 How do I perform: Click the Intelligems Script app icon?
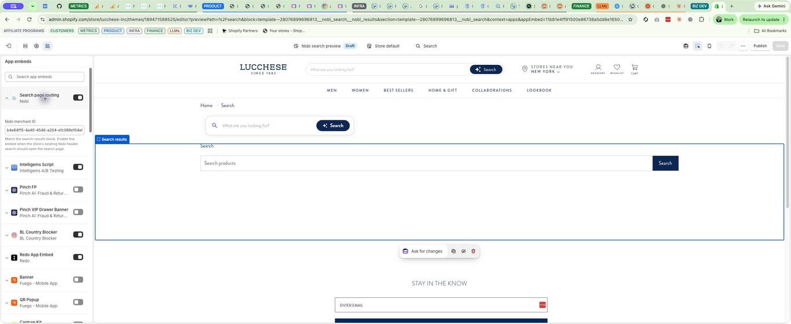tap(14, 167)
